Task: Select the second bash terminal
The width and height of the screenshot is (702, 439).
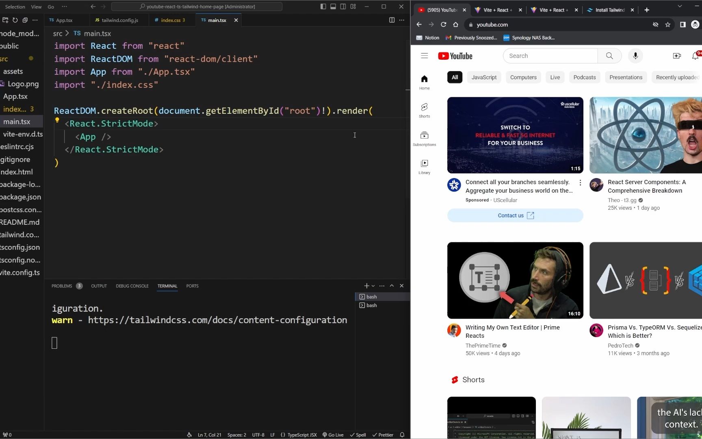Action: pyautogui.click(x=382, y=305)
